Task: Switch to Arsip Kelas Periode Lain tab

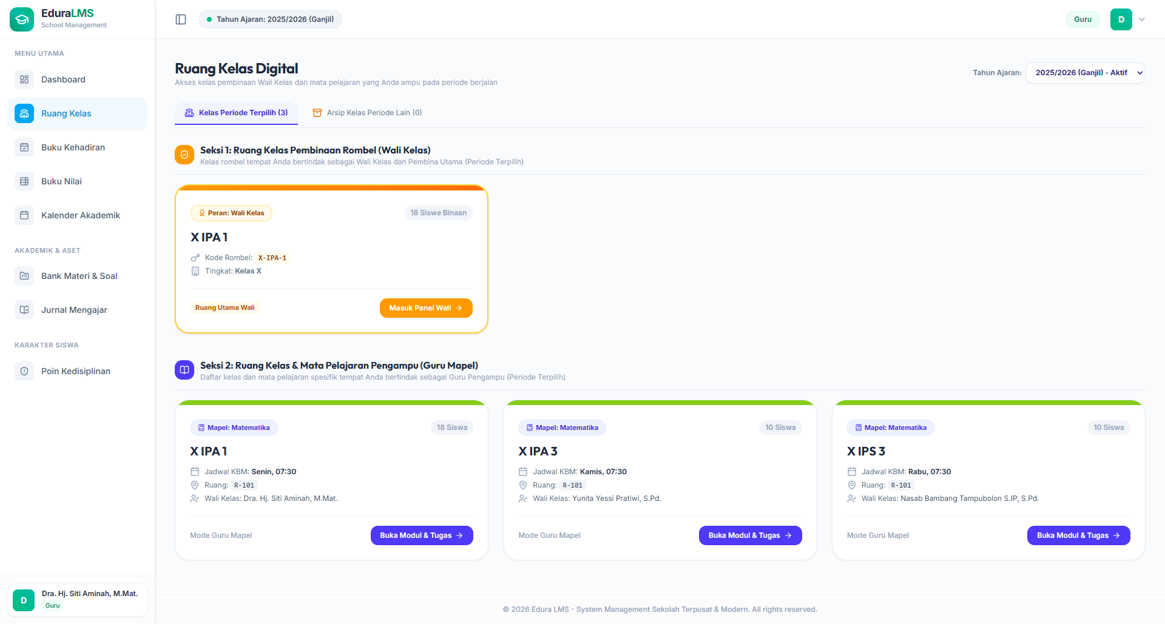Action: 367,113
